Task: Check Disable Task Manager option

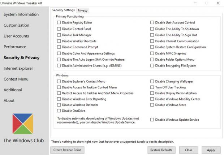Action: [59, 35]
